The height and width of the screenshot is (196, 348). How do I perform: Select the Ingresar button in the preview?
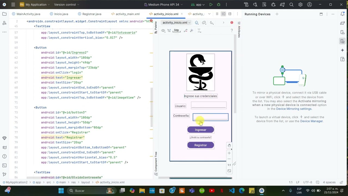tap(201, 130)
